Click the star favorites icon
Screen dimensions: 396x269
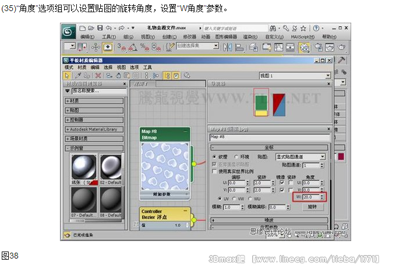(x=303, y=29)
